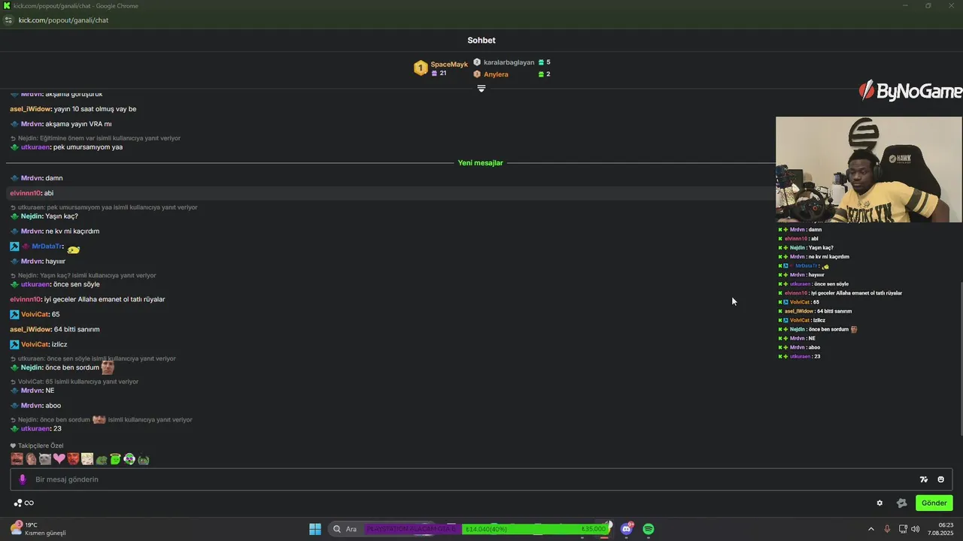Click the message 'ne kv mi kaçırdım'
Viewport: 963px width, 541px height.
click(72, 231)
